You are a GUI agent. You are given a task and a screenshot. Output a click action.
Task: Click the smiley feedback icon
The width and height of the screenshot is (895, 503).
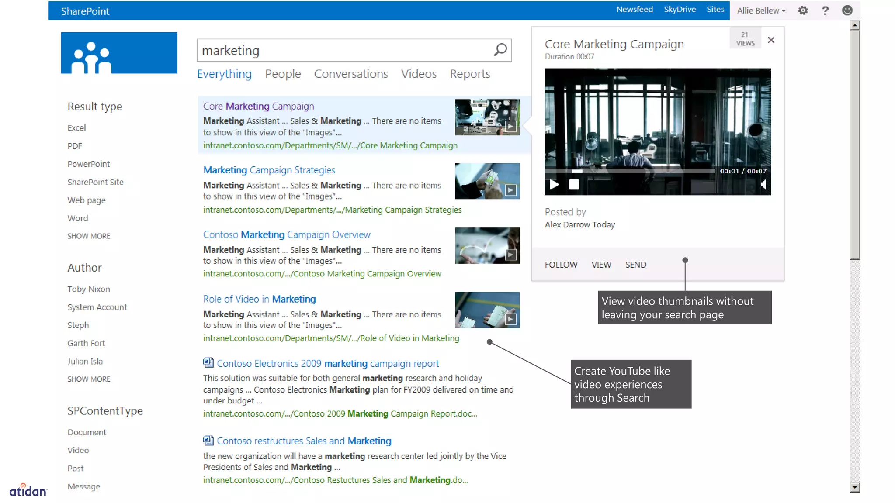[847, 10]
